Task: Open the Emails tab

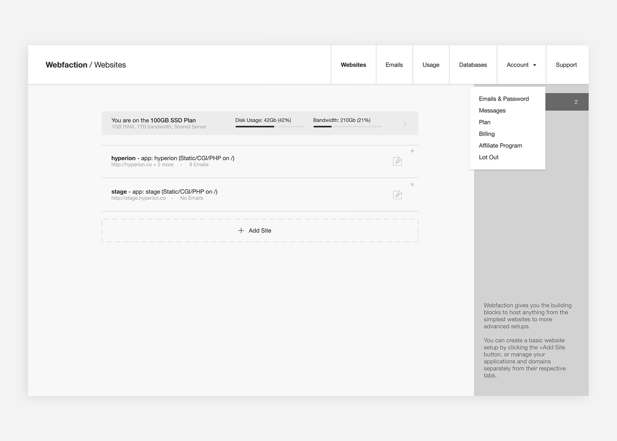Action: click(x=394, y=65)
